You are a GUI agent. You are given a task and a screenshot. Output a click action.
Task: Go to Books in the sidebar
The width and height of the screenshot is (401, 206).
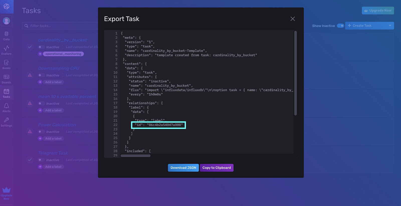coord(7,64)
